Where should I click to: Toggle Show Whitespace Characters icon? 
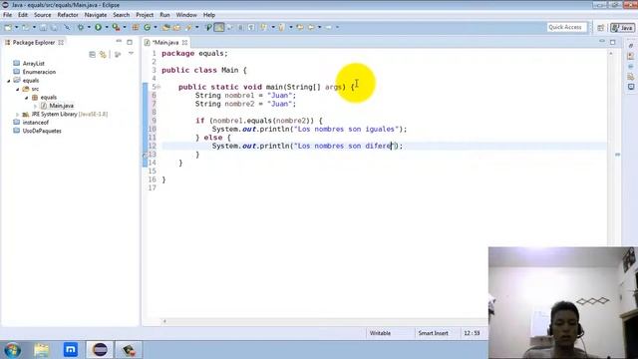(251, 27)
